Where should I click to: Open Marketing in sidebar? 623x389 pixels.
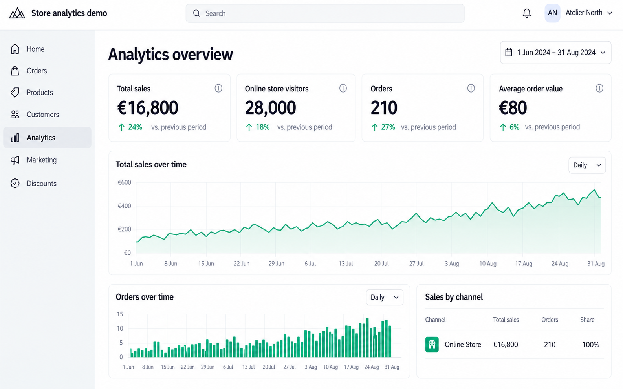click(x=47, y=160)
